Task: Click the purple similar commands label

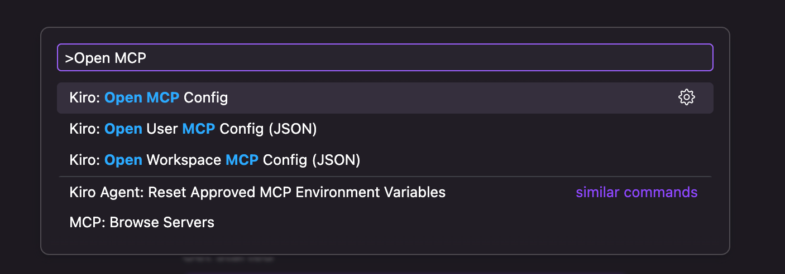Action: pos(636,193)
